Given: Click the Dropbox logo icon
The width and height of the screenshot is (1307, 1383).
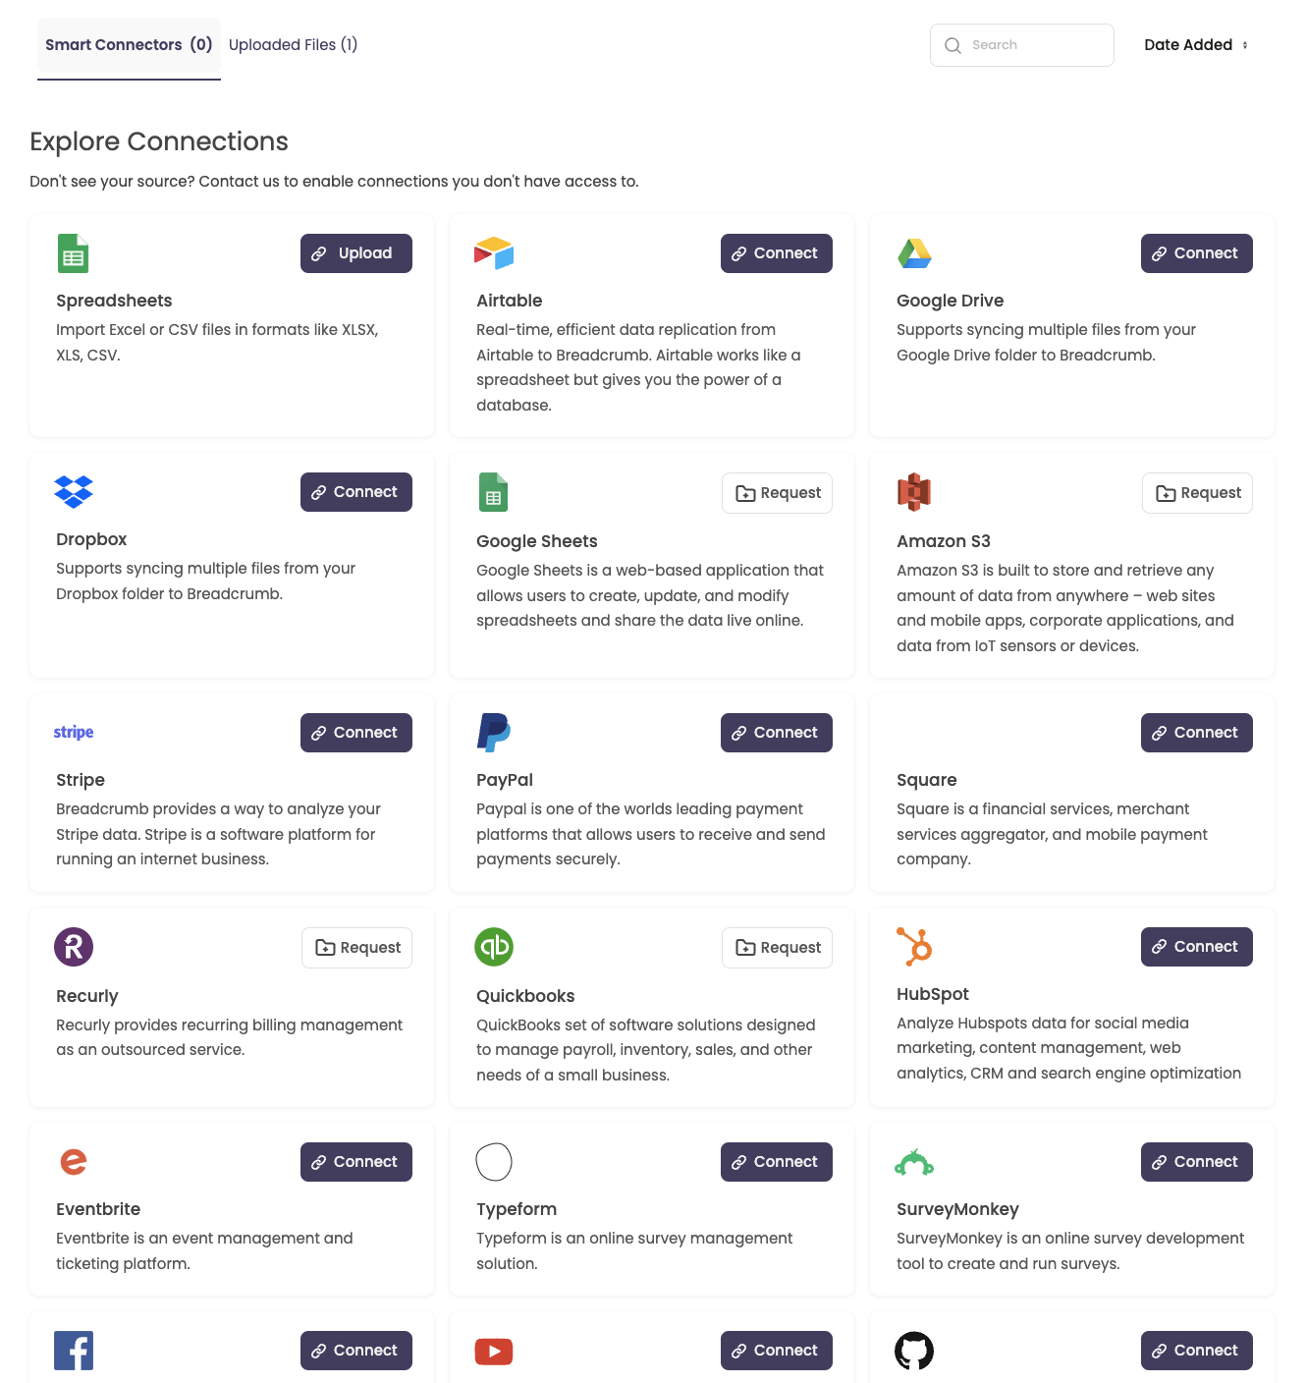Looking at the screenshot, I should pos(73,492).
